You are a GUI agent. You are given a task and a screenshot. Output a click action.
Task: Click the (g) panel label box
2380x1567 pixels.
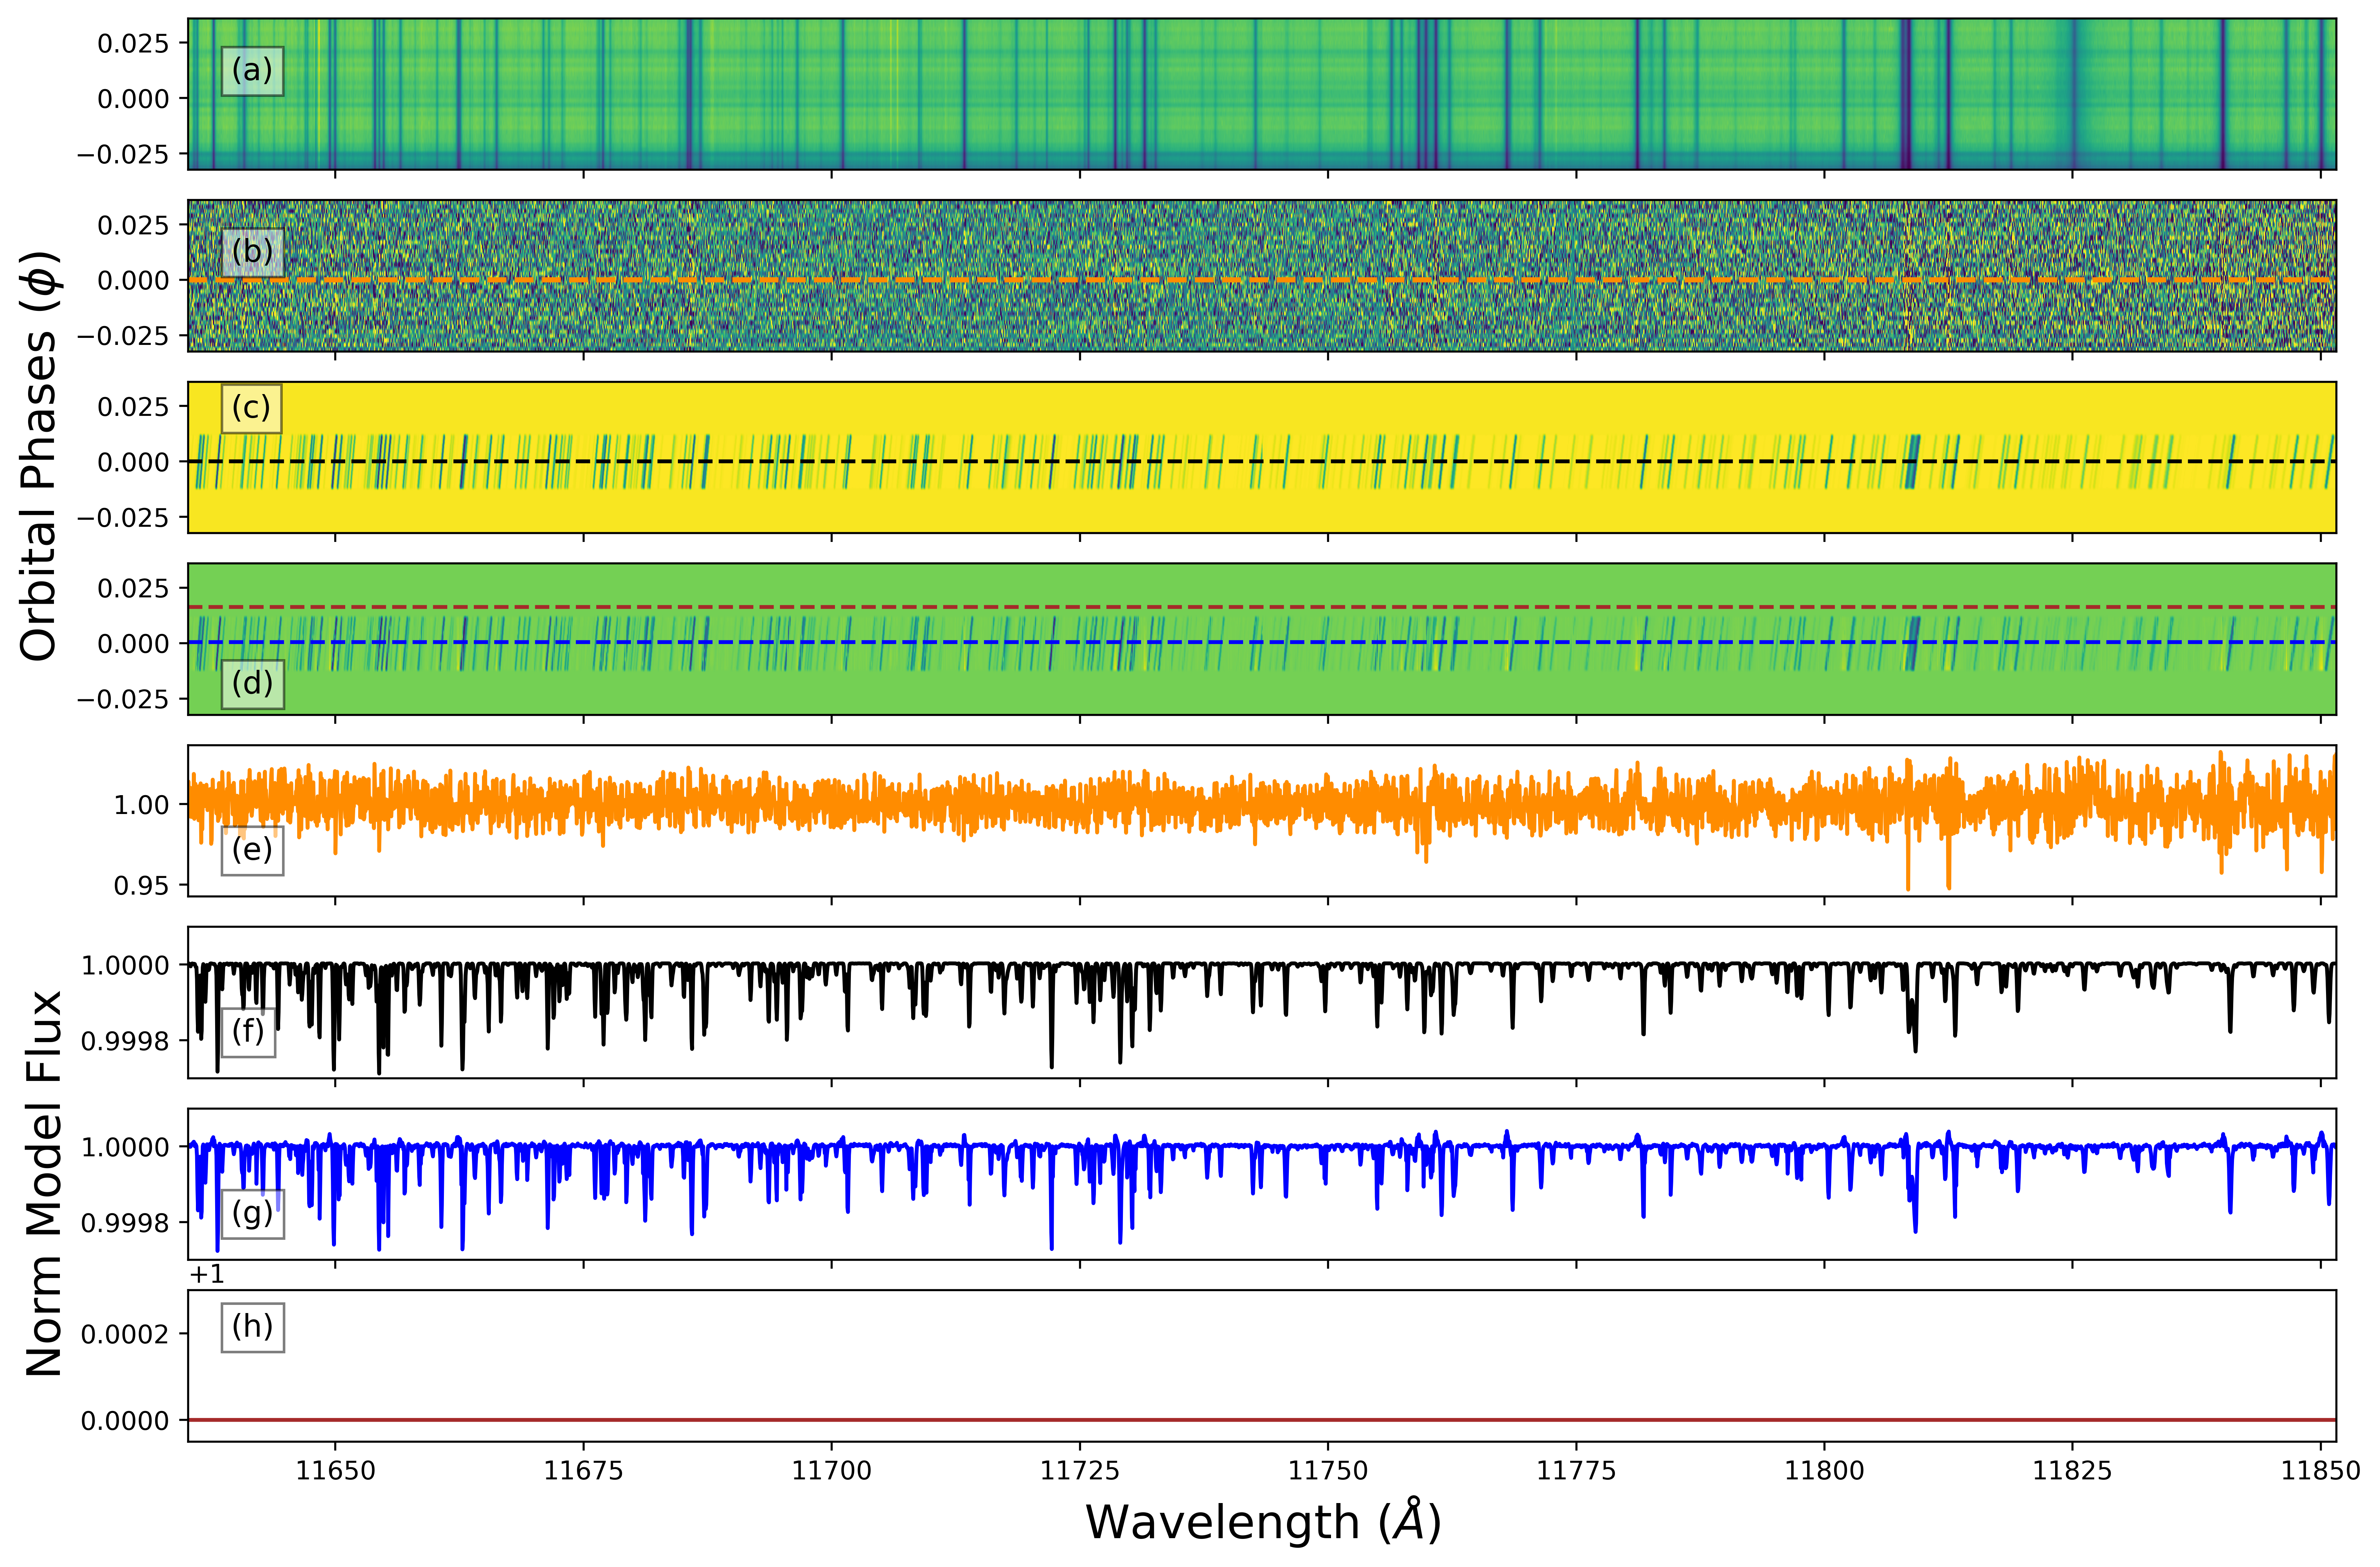(252, 1214)
